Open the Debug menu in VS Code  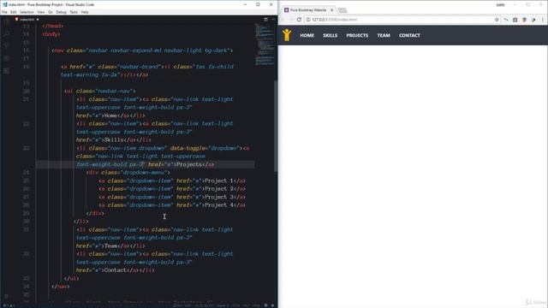pos(61,12)
